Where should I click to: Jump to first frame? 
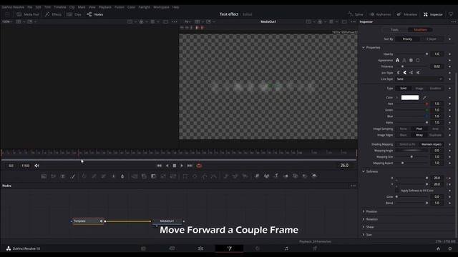(159, 166)
